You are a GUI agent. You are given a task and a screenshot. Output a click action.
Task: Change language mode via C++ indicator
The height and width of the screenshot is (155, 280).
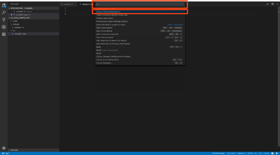coord(261,153)
